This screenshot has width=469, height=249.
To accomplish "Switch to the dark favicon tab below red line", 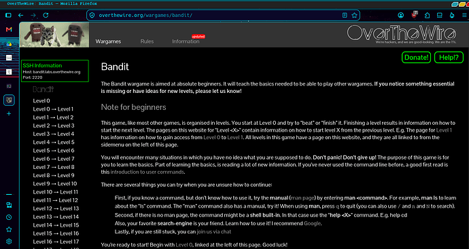I will tap(9, 86).
